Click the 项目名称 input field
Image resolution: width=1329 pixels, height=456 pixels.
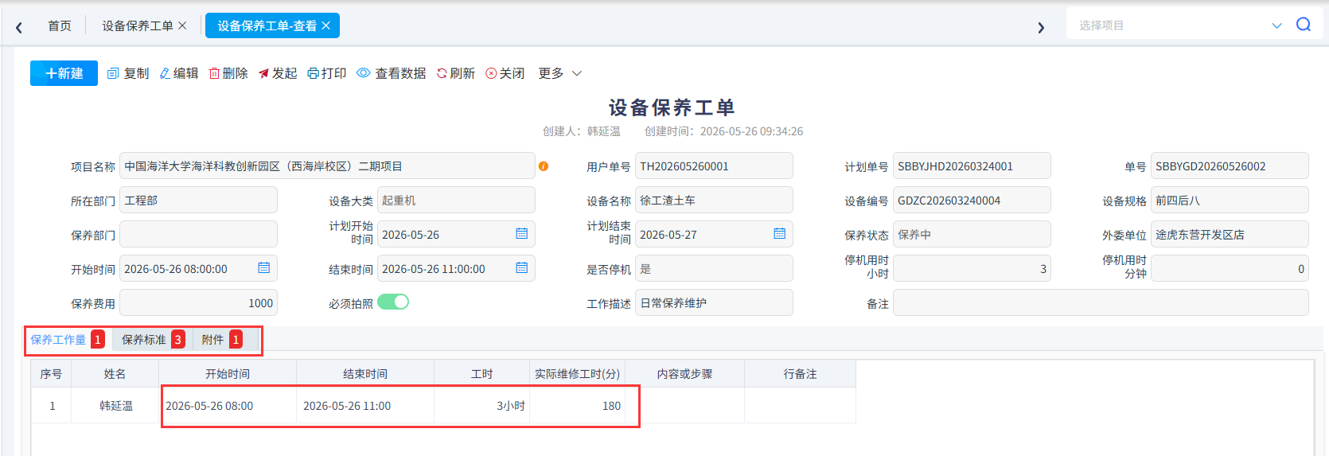coord(327,166)
